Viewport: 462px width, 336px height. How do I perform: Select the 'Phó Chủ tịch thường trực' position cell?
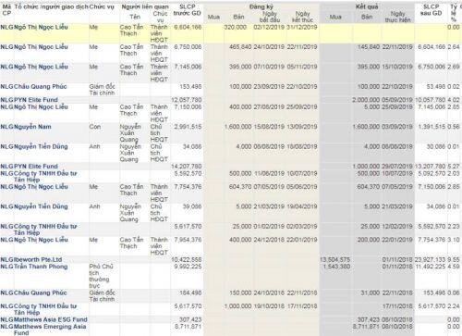coord(101,276)
